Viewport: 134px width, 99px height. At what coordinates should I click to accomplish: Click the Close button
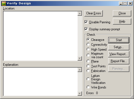122,13
